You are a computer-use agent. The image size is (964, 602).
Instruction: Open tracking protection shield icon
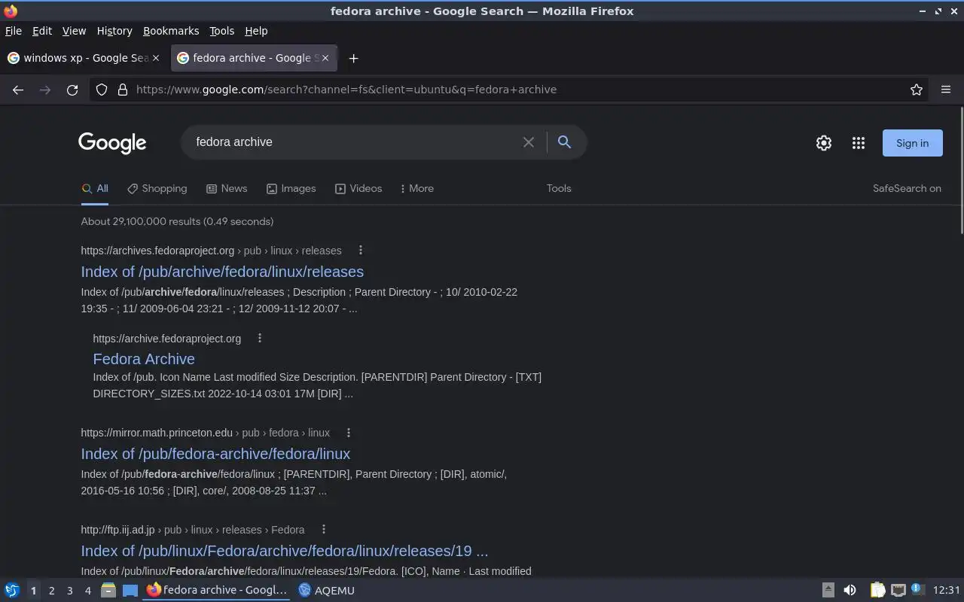tap(102, 90)
